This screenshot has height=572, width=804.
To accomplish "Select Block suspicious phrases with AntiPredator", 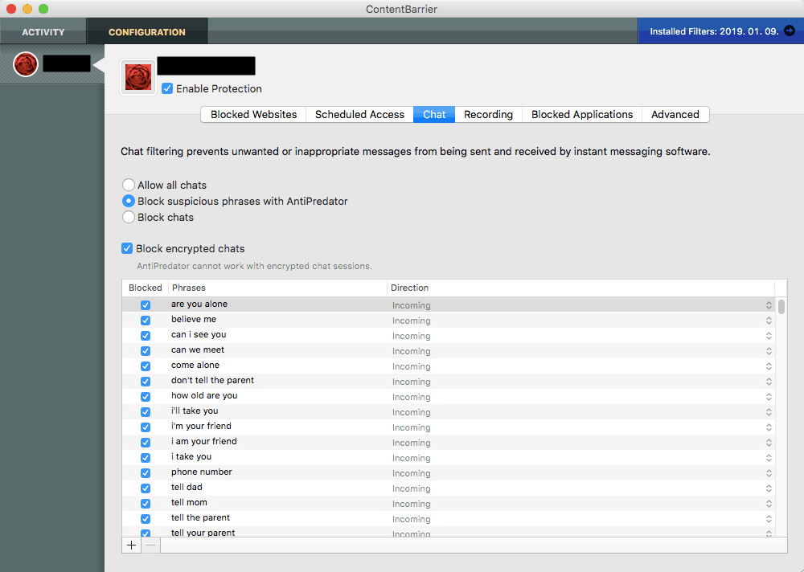I will [x=128, y=201].
